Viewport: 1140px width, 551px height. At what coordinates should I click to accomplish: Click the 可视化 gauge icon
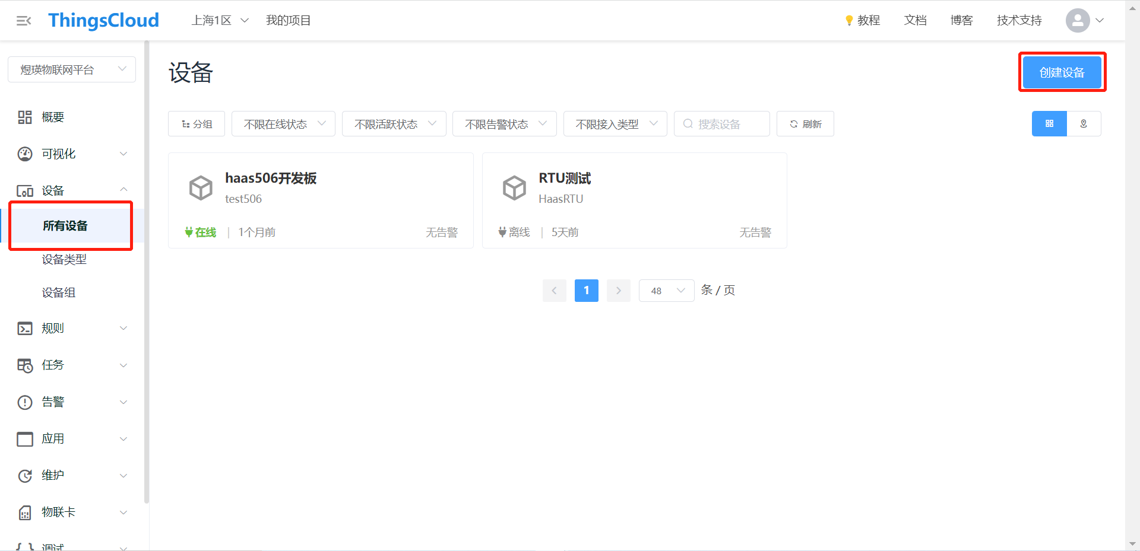[x=25, y=154]
